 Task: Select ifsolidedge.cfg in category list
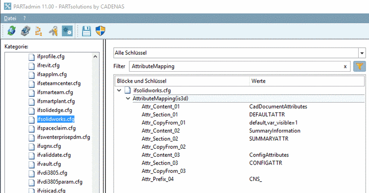54,110
